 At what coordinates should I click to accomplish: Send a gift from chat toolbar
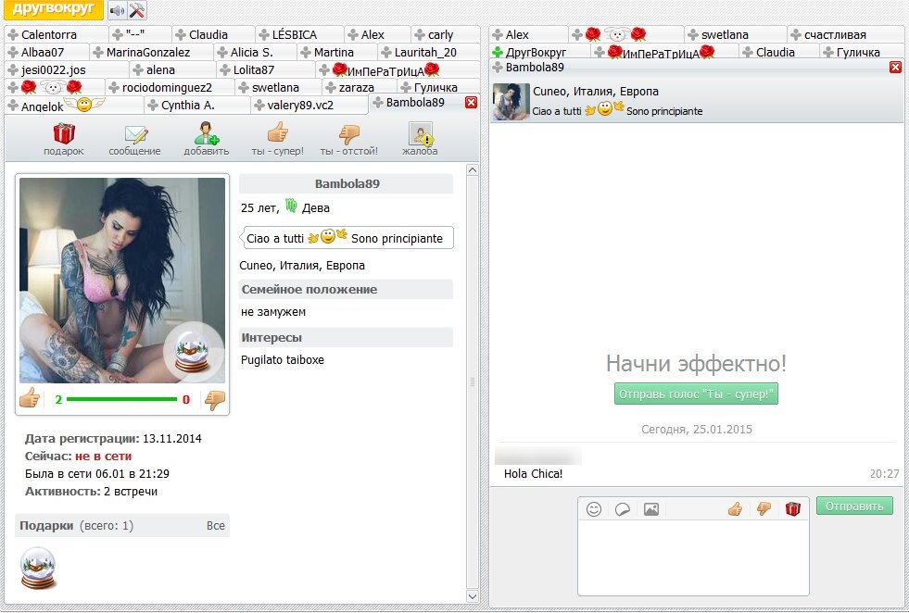pos(792,508)
